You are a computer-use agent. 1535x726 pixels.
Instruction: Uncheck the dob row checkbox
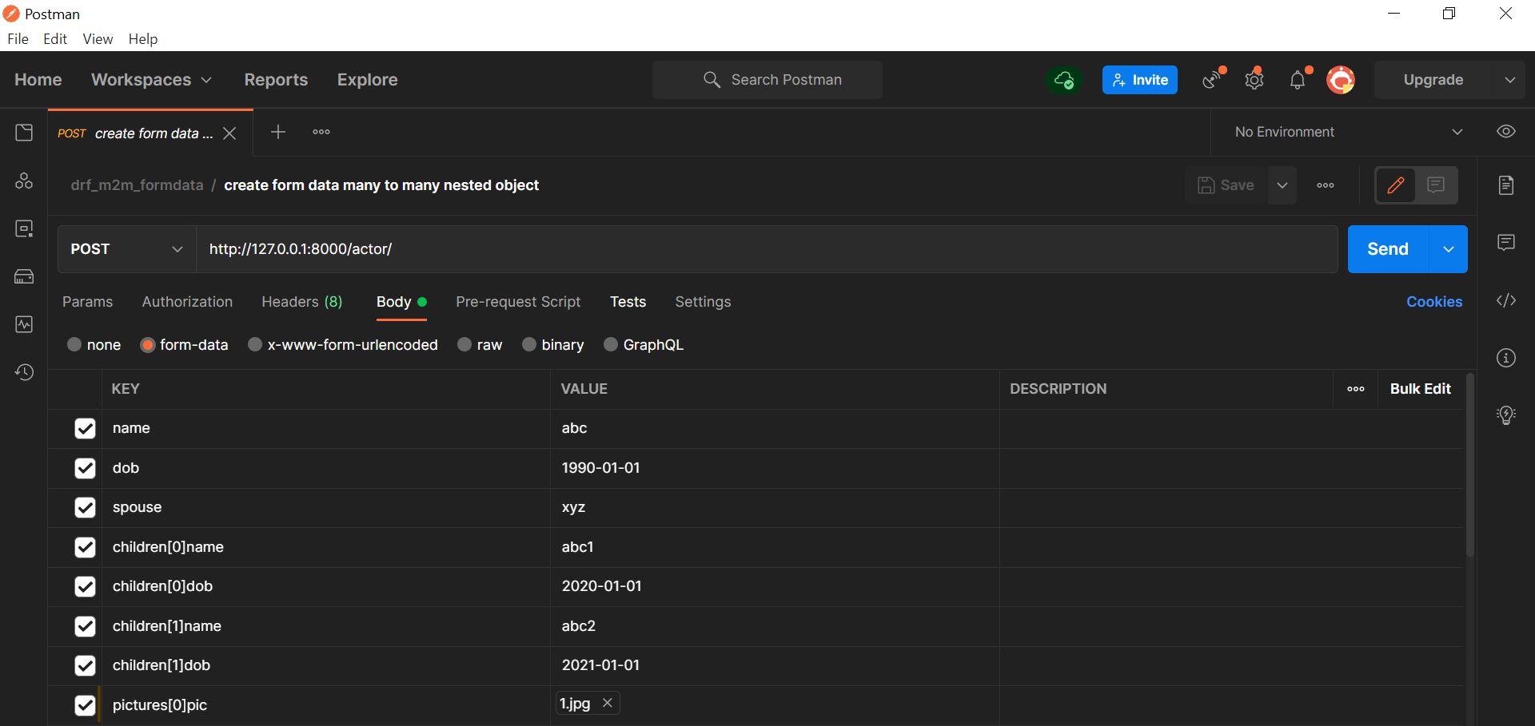point(85,468)
